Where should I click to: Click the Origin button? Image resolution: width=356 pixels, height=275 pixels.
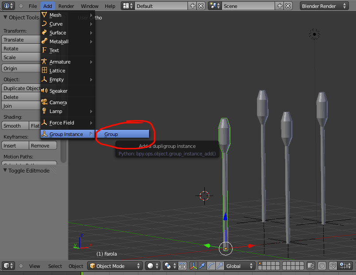point(21,68)
